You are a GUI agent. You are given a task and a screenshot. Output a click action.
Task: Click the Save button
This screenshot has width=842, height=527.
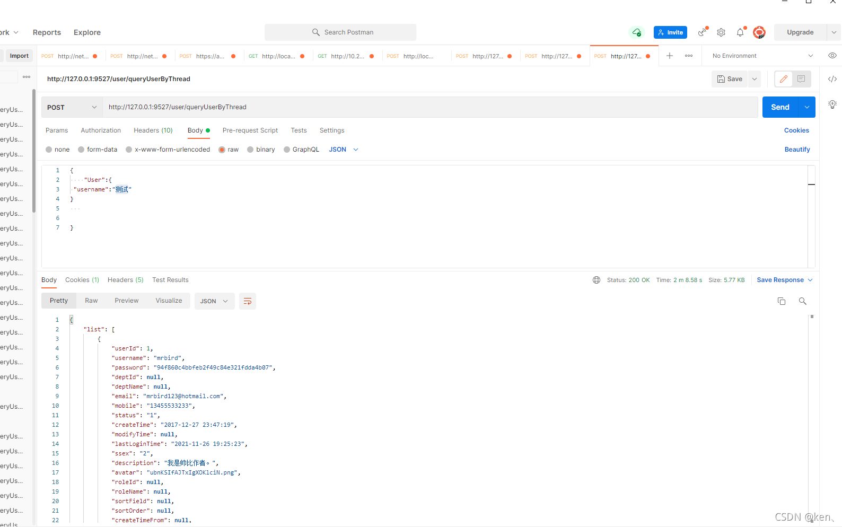[730, 79]
